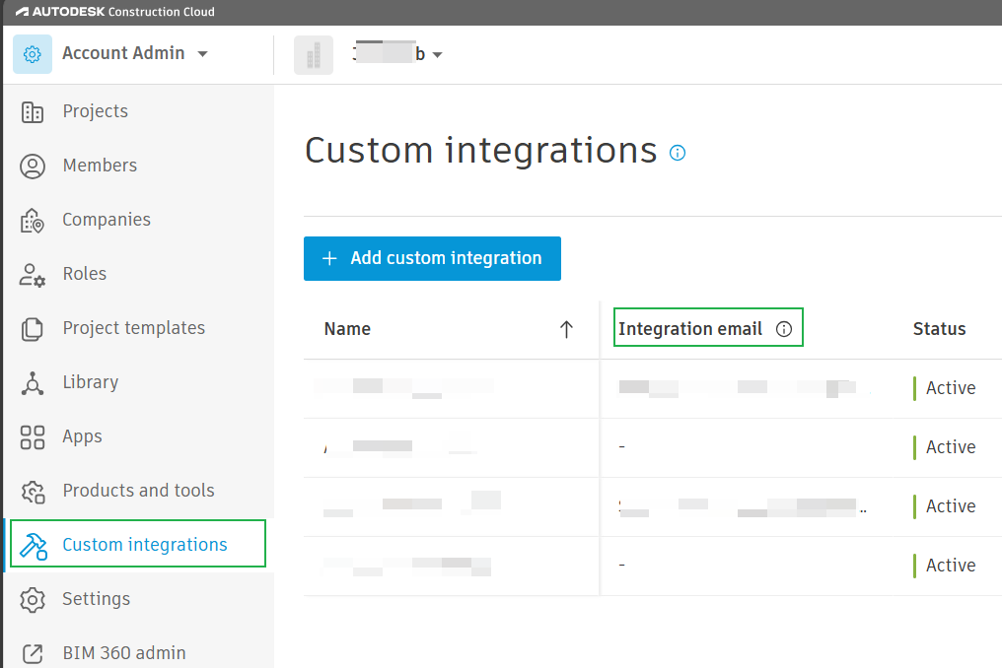The height and width of the screenshot is (668, 1002).
Task: Click the Apps grid icon
Action: 33,437
